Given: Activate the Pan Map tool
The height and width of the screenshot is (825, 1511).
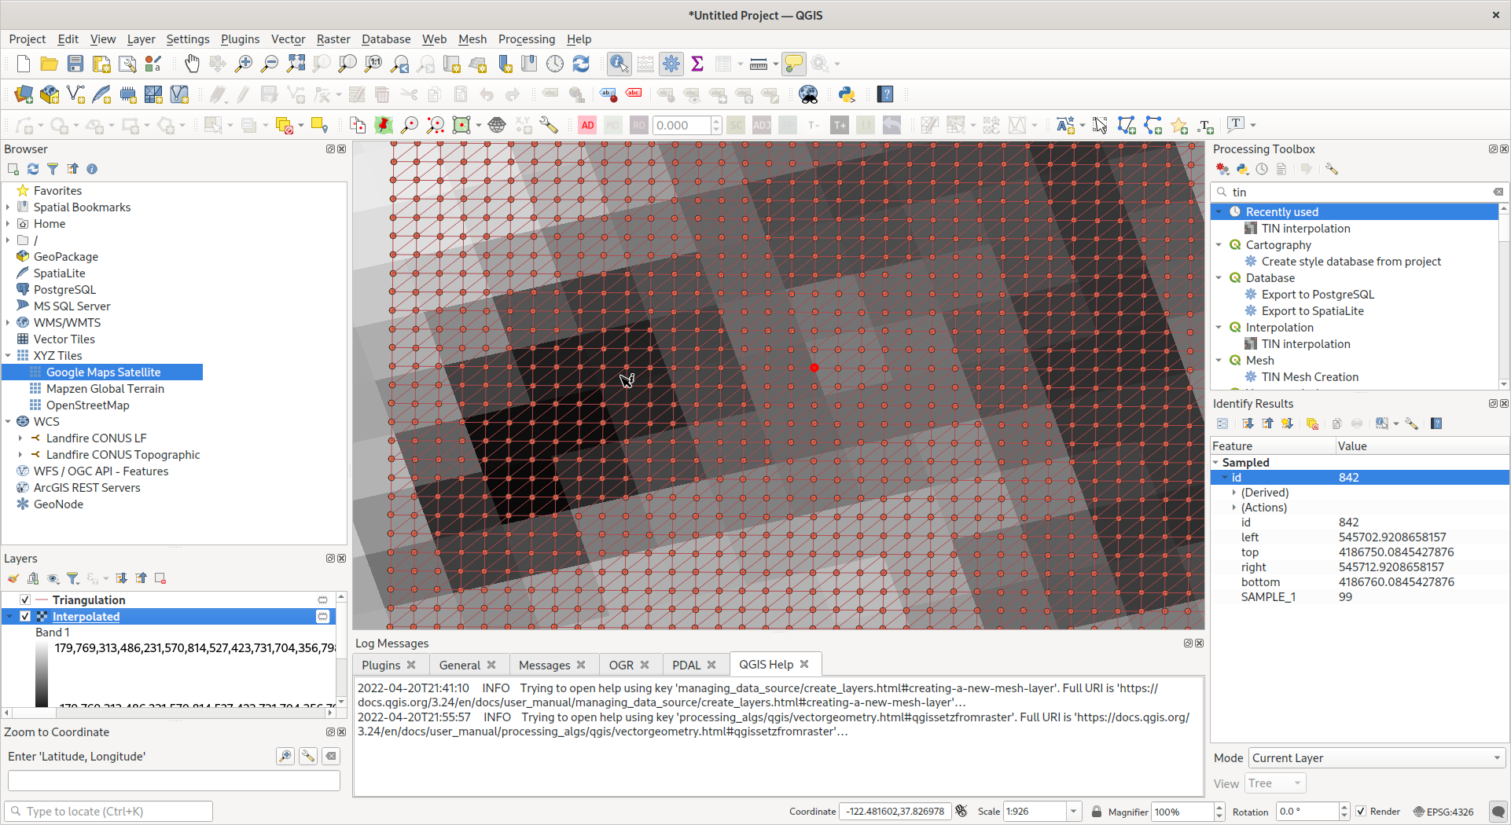Looking at the screenshot, I should pos(192,64).
